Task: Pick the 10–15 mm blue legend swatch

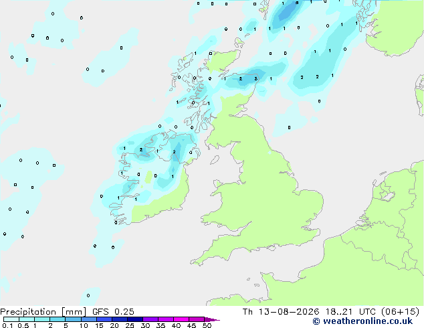Action: coord(88,319)
